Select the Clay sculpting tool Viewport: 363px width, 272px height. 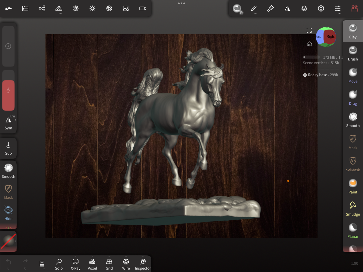[353, 31]
